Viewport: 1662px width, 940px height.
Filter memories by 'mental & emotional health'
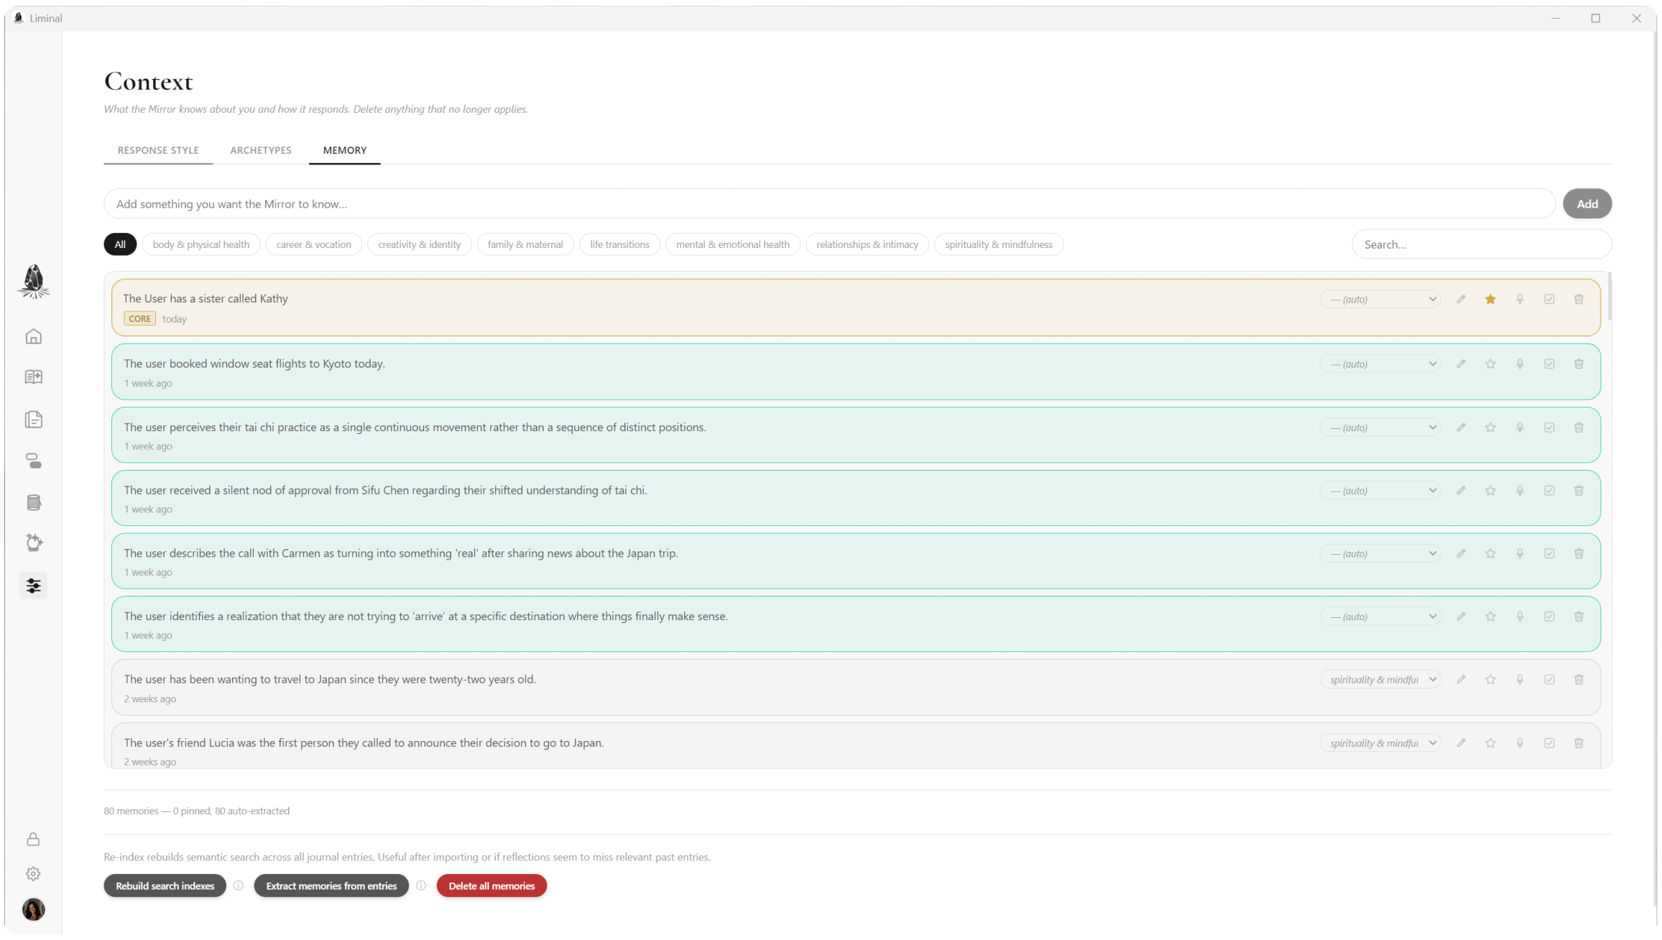[733, 244]
